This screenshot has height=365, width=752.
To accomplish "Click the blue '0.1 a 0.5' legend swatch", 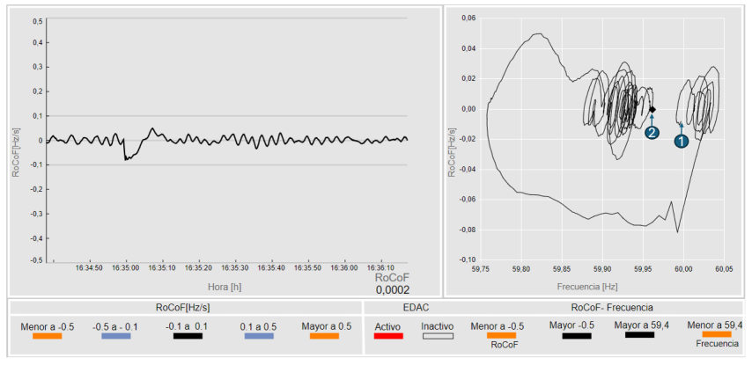I will (259, 336).
